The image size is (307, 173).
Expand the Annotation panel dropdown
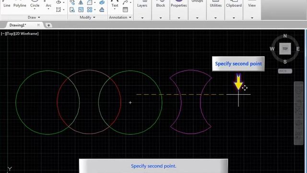tap(120, 17)
